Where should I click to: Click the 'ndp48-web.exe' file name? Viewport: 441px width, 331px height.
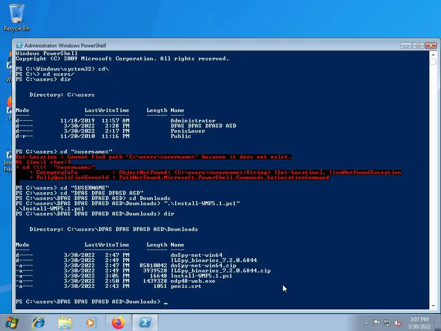(193, 281)
